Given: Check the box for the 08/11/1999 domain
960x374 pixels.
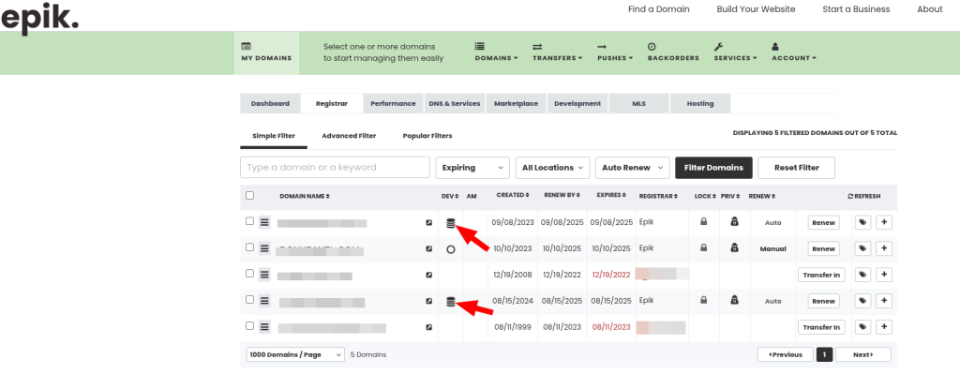Looking at the screenshot, I should (x=249, y=326).
